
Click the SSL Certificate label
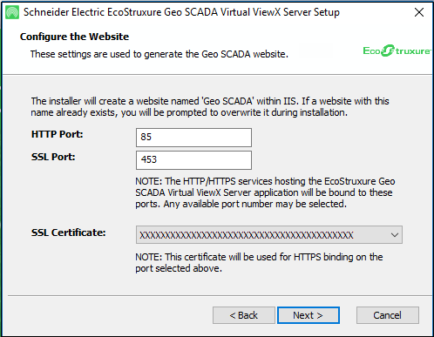68,233
